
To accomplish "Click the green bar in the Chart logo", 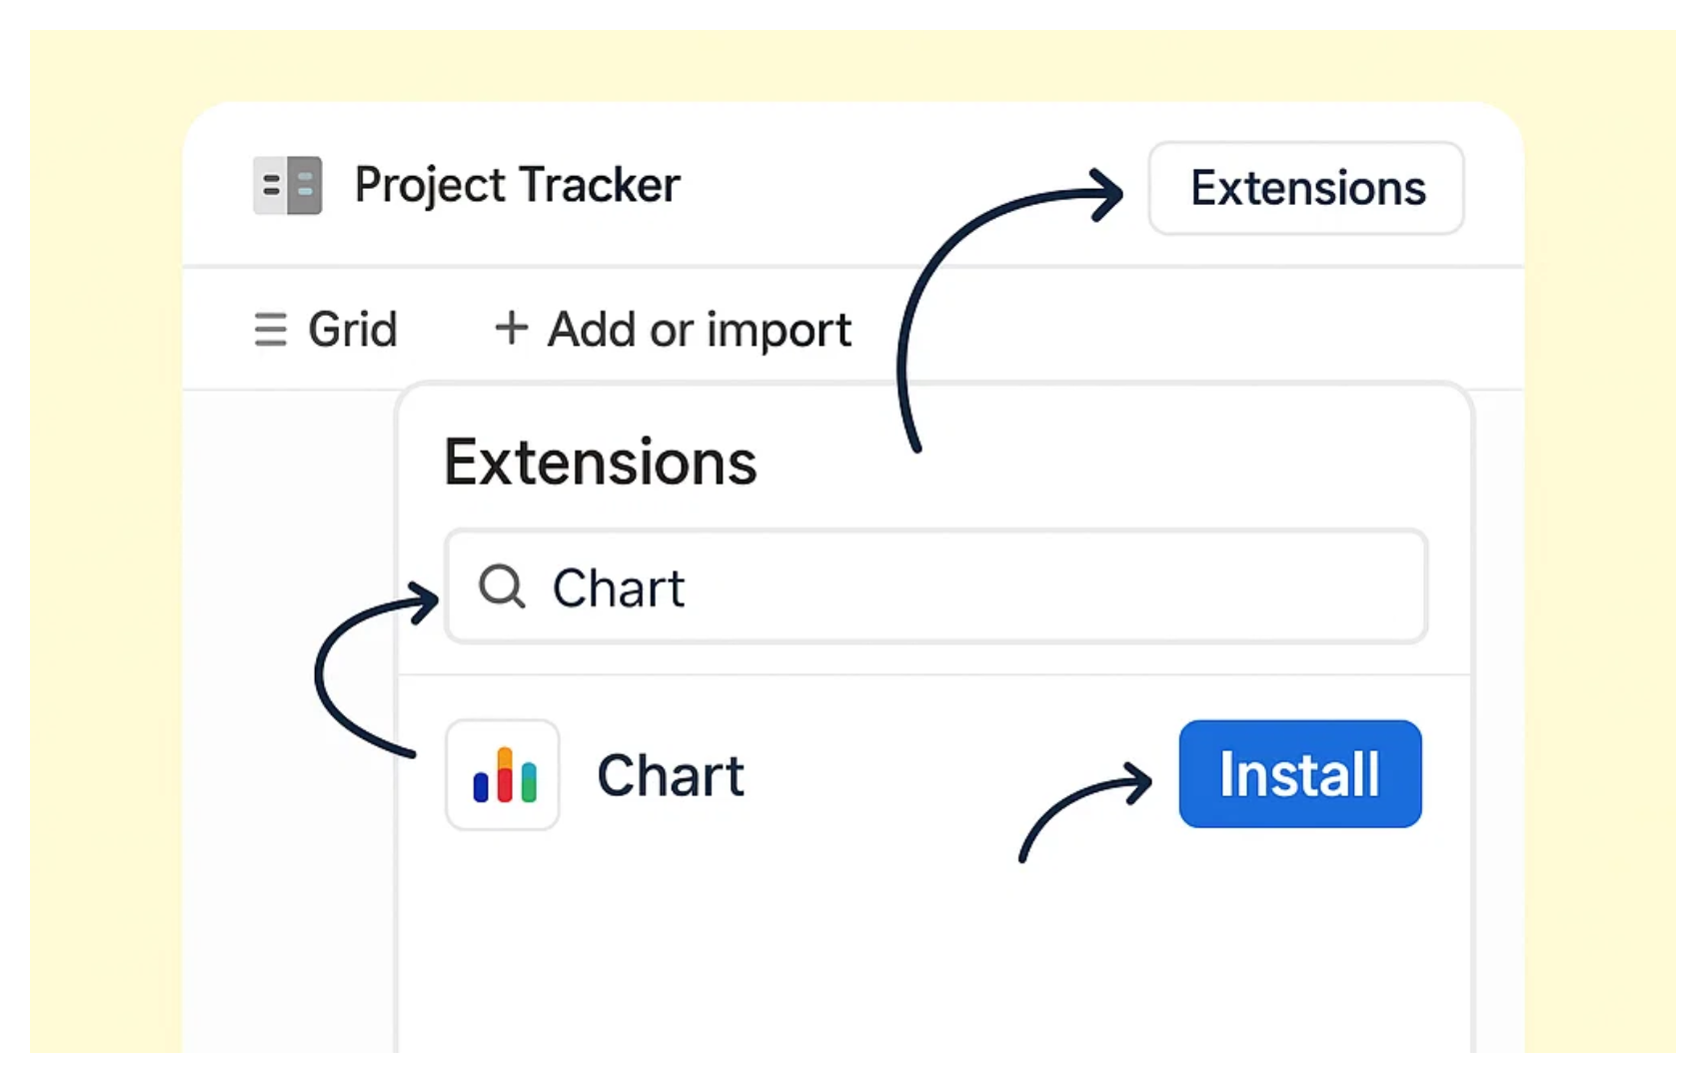I will pos(529,790).
